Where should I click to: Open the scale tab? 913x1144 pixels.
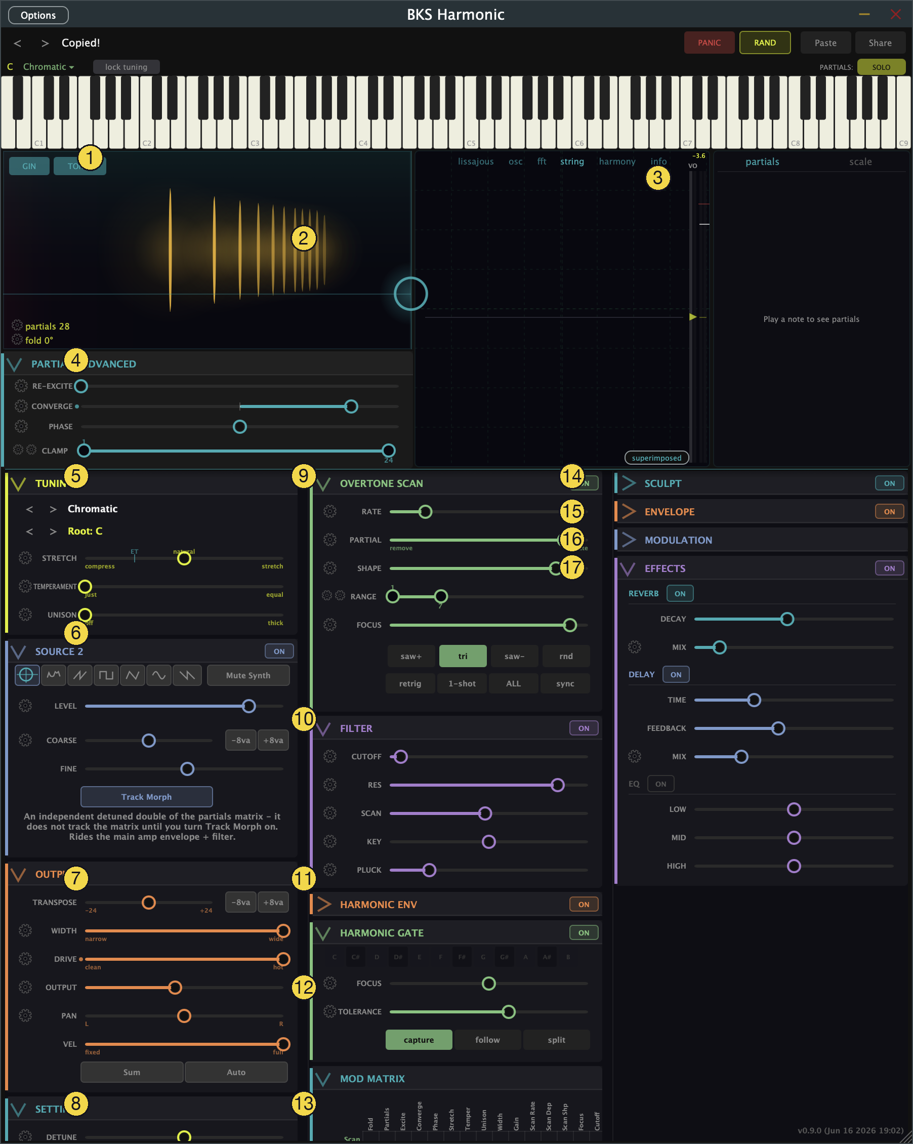point(860,162)
